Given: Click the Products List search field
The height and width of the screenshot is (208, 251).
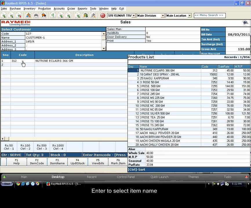Looking at the screenshot, I should click(189, 62).
